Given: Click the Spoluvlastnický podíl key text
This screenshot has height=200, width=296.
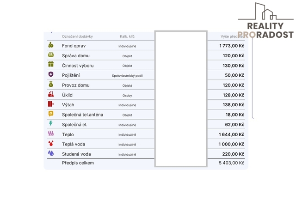Looking at the screenshot, I should pyautogui.click(x=127, y=76).
